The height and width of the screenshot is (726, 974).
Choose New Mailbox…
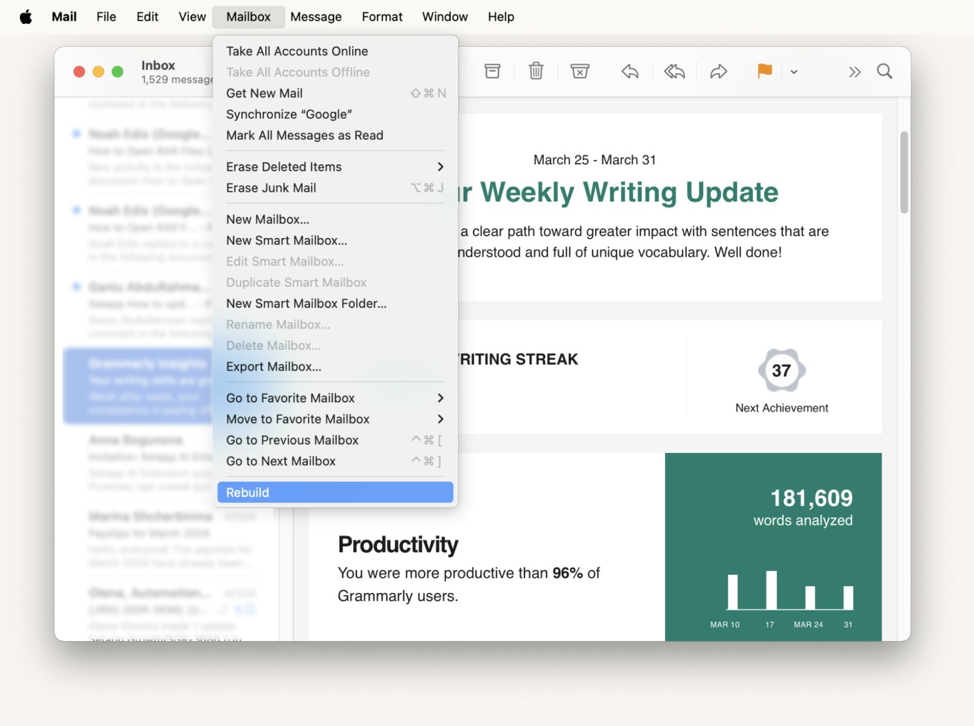[335, 219]
